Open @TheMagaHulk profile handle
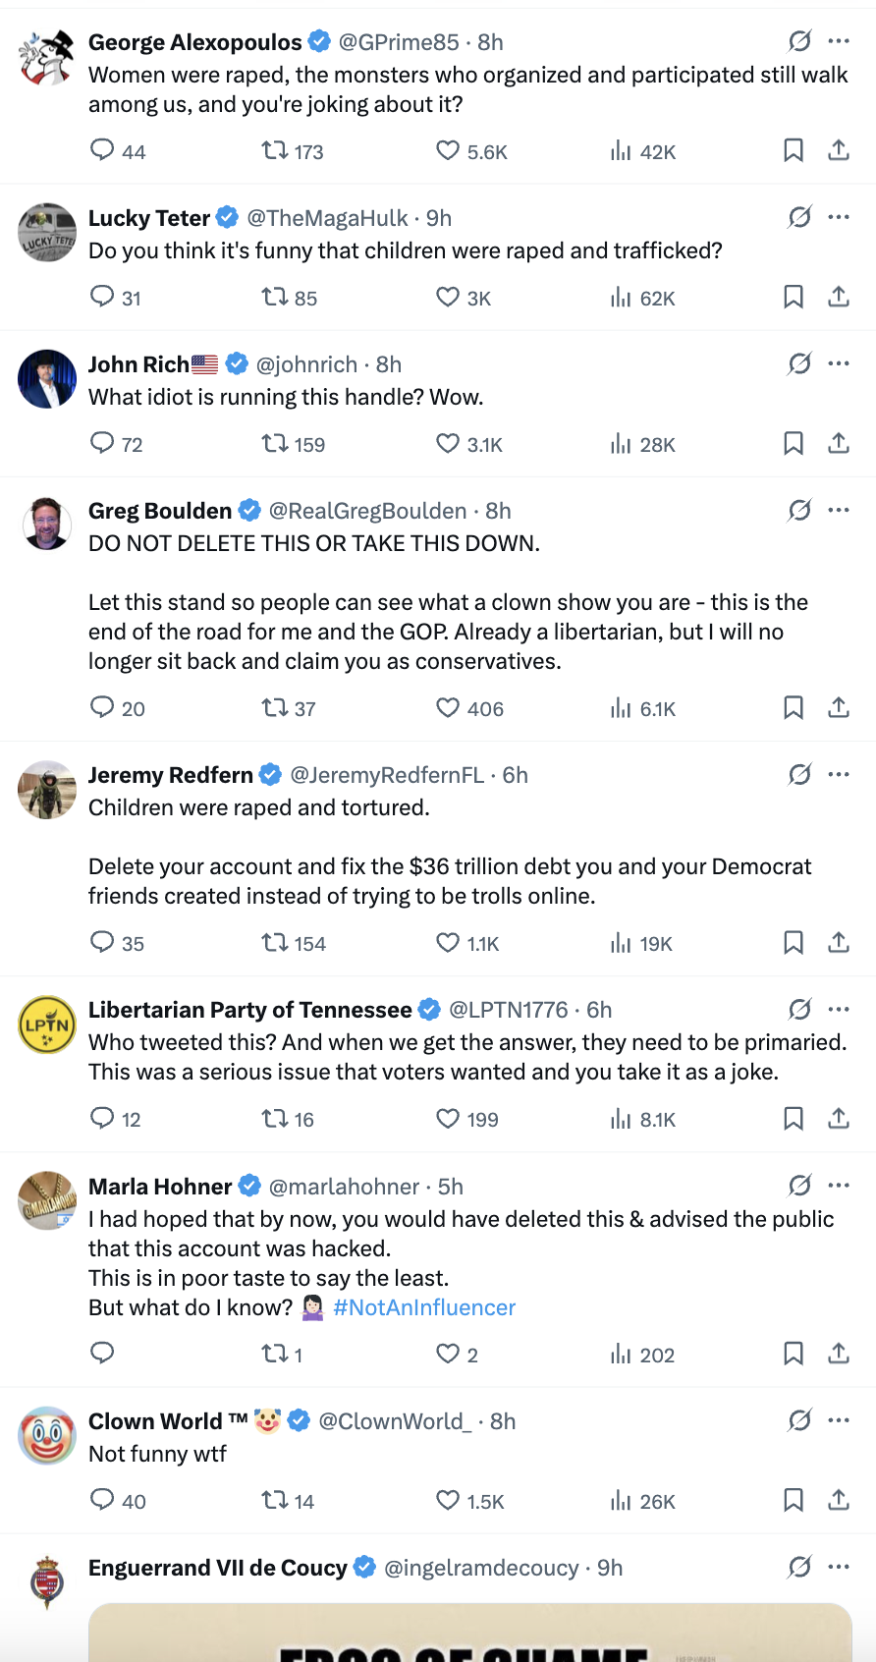876x1662 pixels. click(x=327, y=218)
